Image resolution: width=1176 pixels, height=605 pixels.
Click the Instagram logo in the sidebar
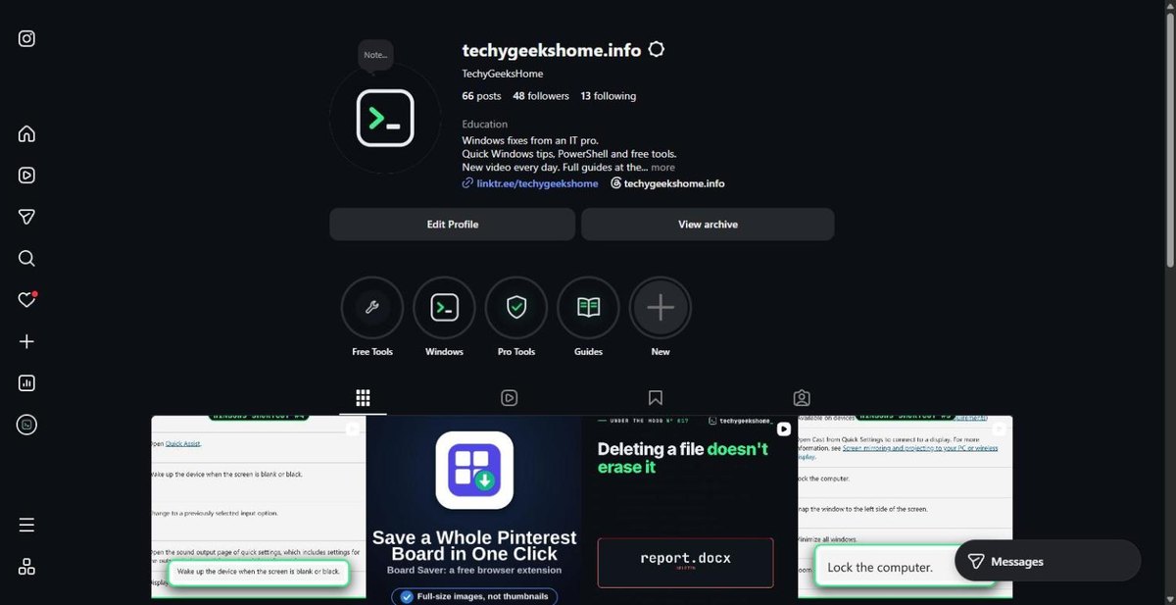[27, 39]
